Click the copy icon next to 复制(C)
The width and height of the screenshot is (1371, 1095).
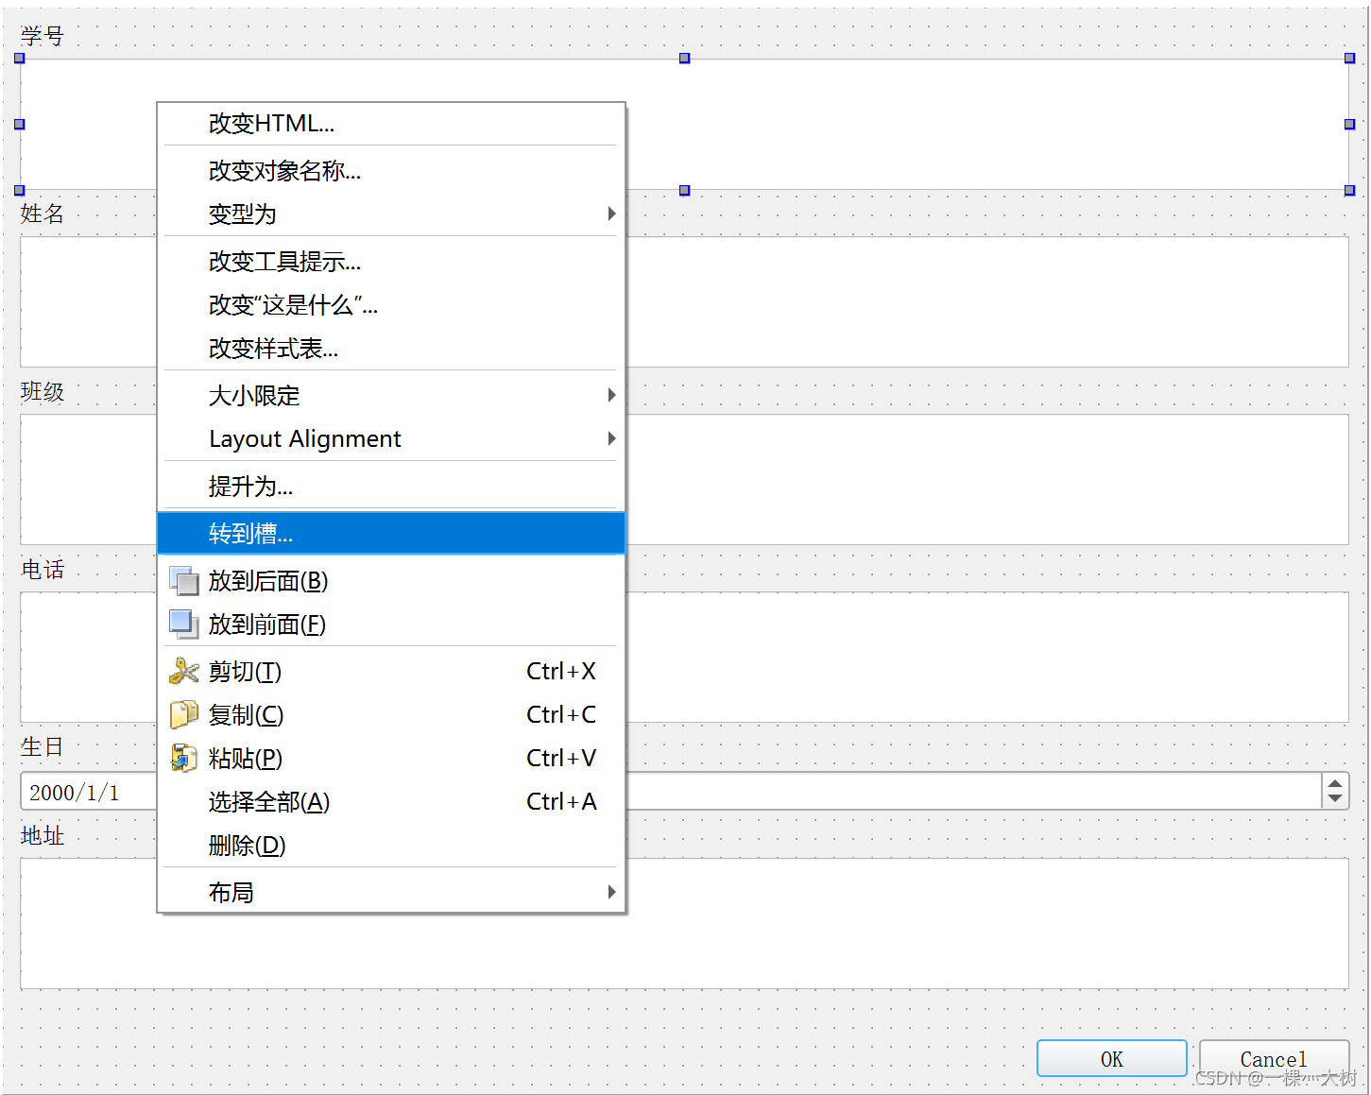(183, 714)
